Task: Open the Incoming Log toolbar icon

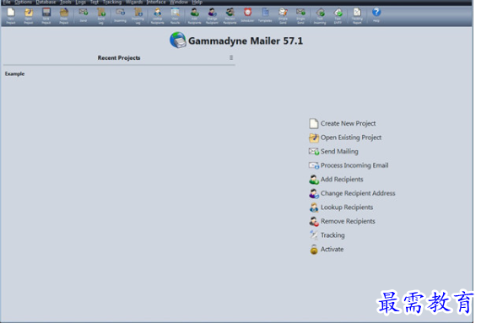Action: click(x=138, y=15)
